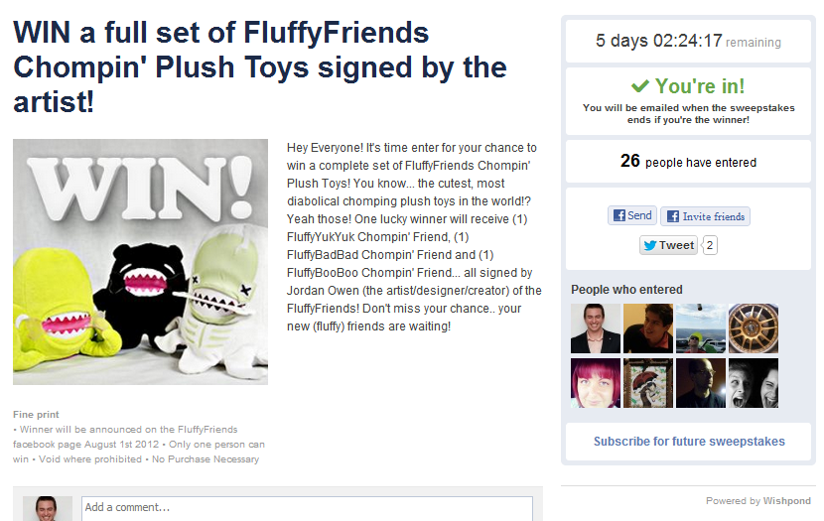824x521 pixels.
Task: View entrant avatar of man in suit
Action: pos(596,328)
